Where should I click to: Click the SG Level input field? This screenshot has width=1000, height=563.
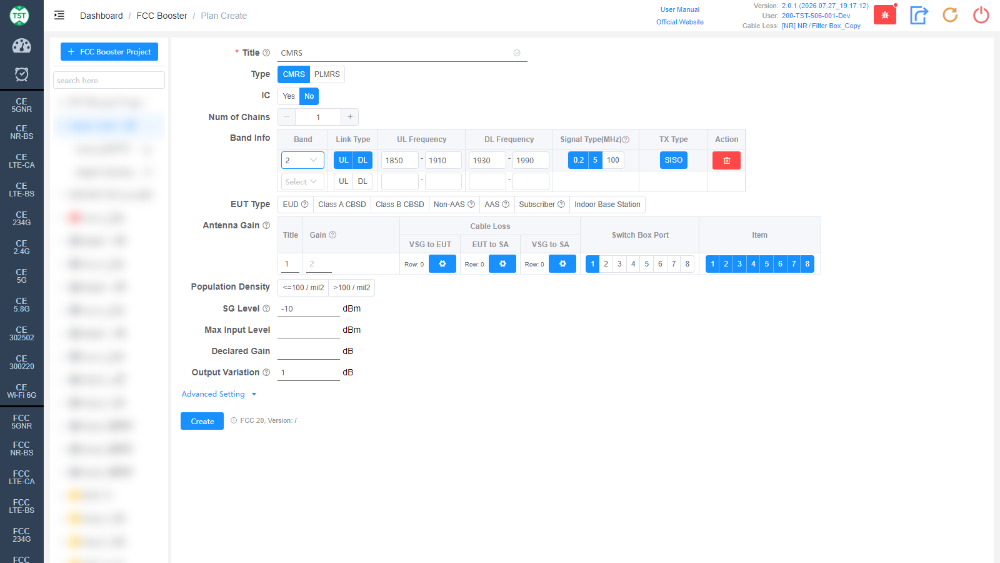point(309,309)
